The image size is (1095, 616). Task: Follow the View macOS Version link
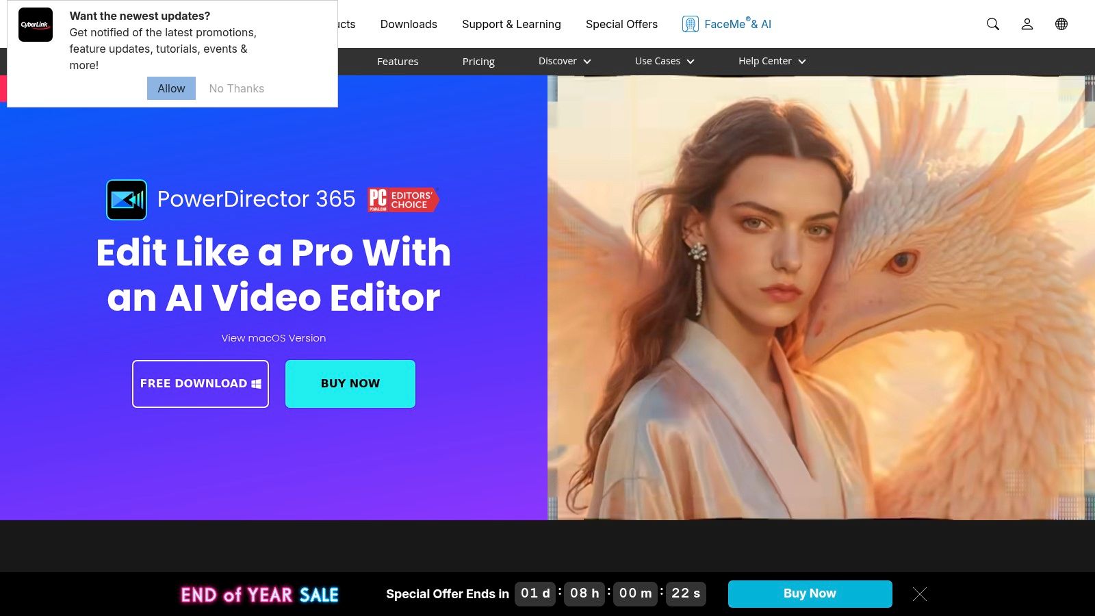pos(274,338)
